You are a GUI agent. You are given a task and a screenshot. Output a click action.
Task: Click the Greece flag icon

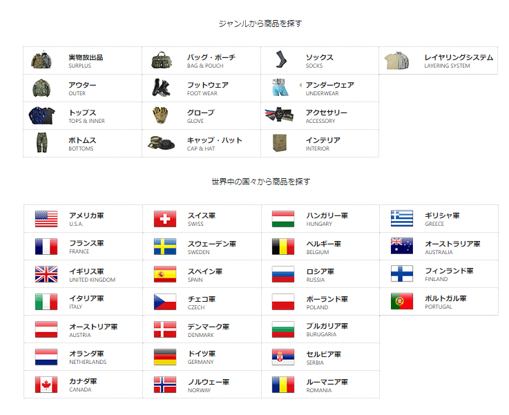(x=402, y=219)
